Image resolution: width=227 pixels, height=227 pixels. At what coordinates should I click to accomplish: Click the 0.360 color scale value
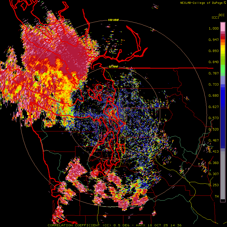214,163
